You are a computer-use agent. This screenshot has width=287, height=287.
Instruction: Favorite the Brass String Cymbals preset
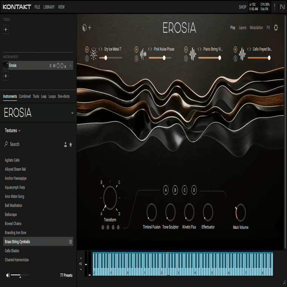tap(71, 242)
